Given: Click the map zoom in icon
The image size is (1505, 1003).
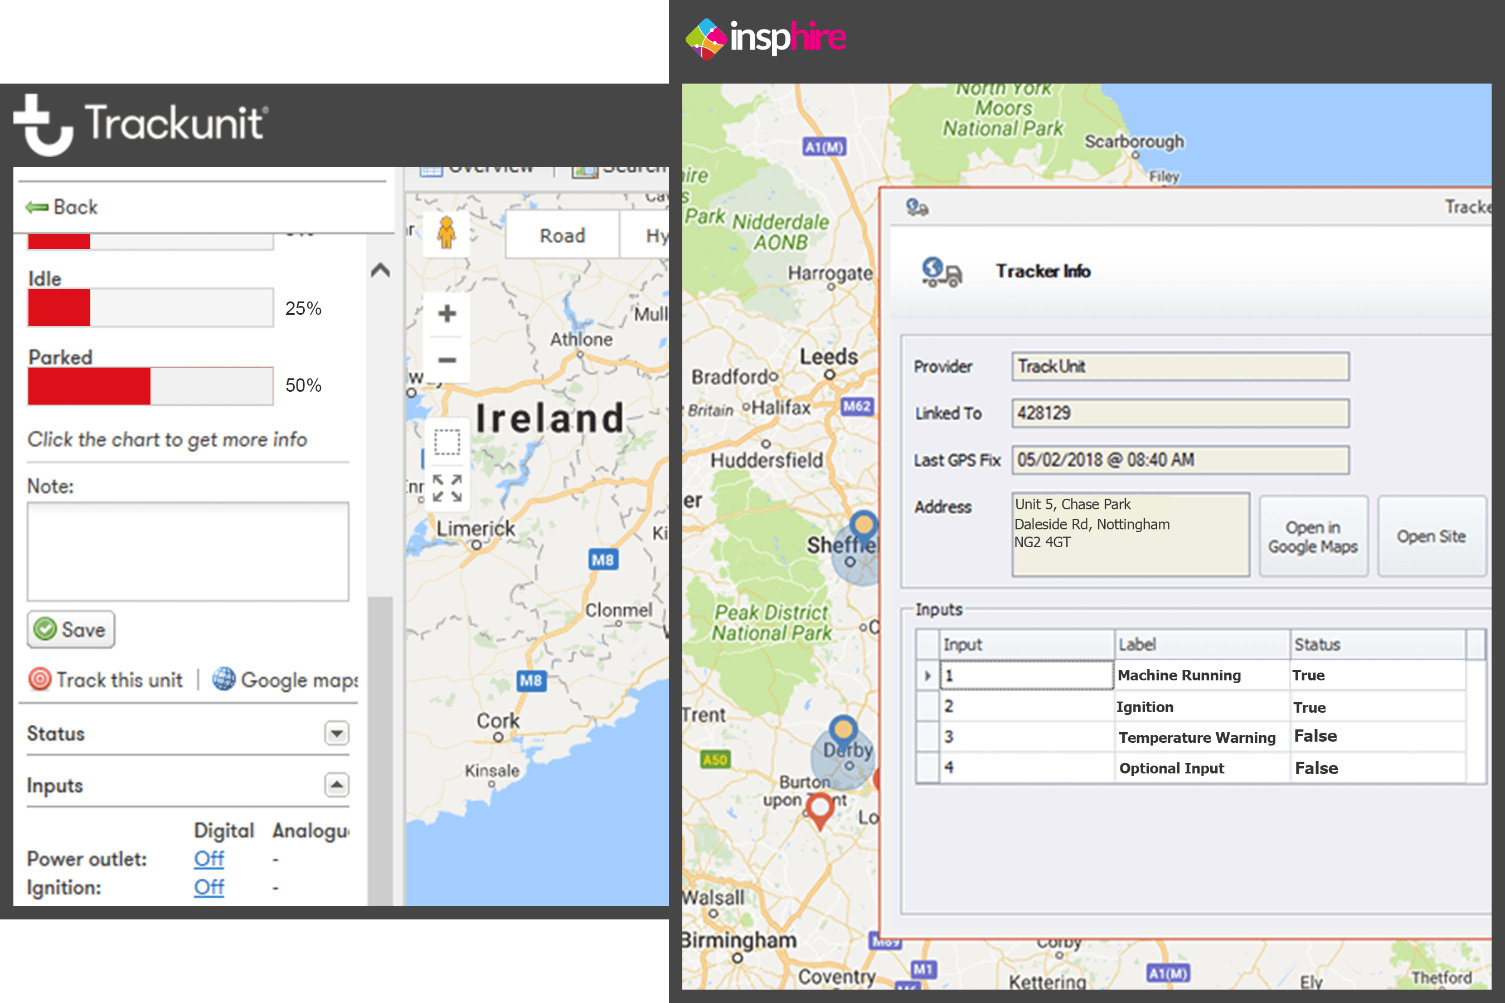Looking at the screenshot, I should (x=446, y=313).
